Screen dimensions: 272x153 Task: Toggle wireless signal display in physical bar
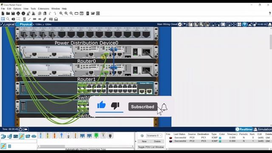pos(245,25)
